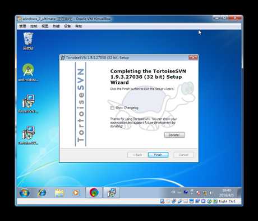Click the CH language indicator in the tray
The height and width of the screenshot is (221, 258).
pyautogui.click(x=173, y=192)
